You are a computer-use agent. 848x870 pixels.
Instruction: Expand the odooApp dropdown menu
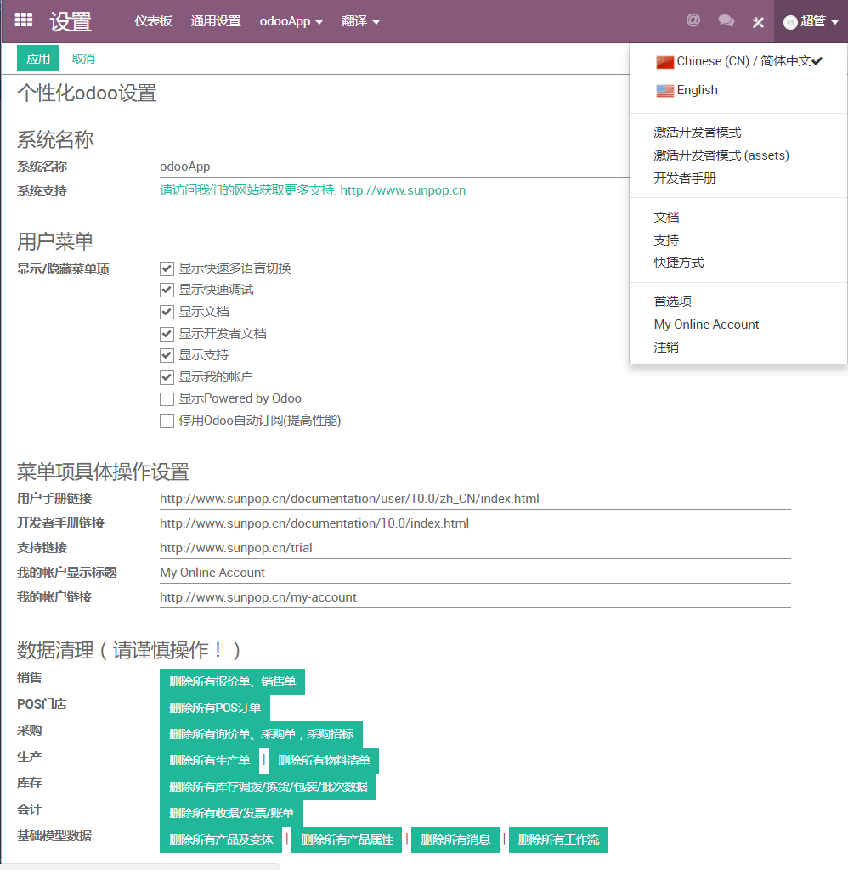291,21
